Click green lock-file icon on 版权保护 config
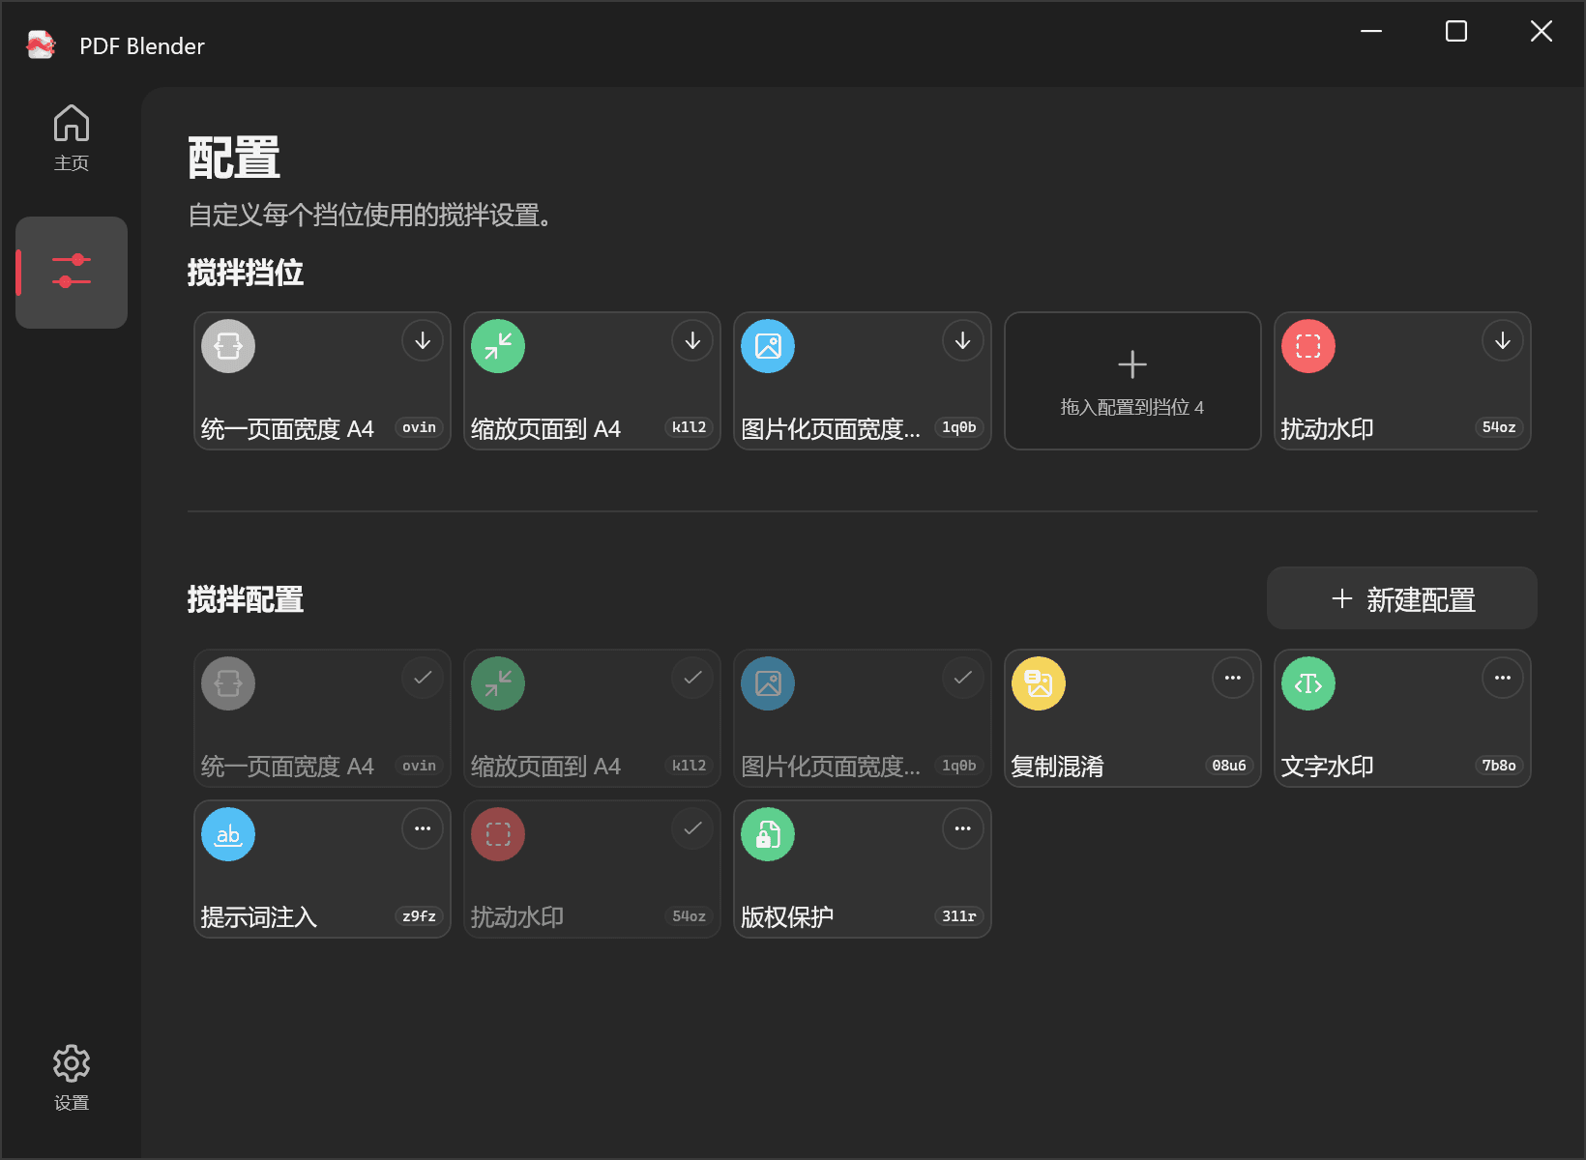1586x1160 pixels. coord(768,834)
